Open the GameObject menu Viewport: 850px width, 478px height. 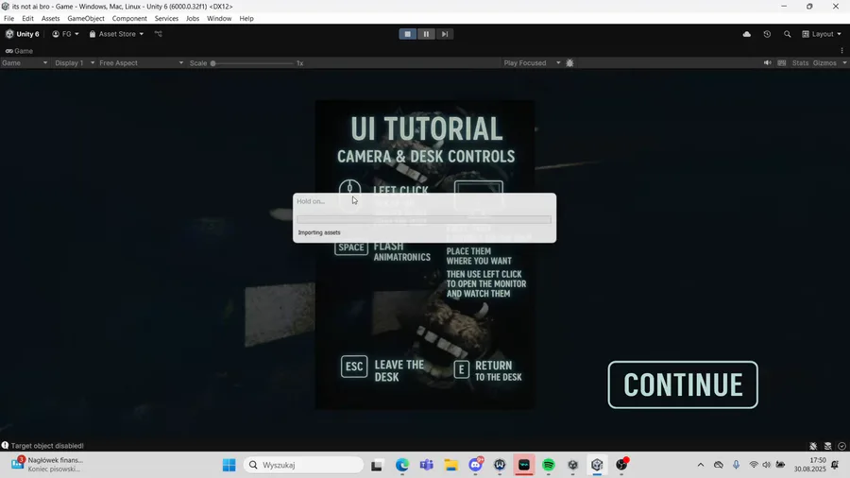tap(86, 19)
